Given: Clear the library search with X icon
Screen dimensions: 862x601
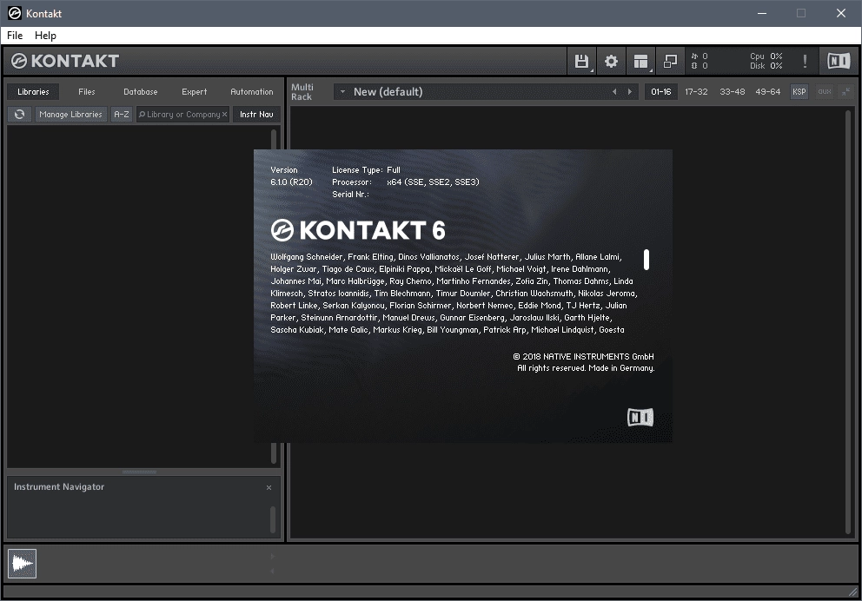Looking at the screenshot, I should point(224,115).
